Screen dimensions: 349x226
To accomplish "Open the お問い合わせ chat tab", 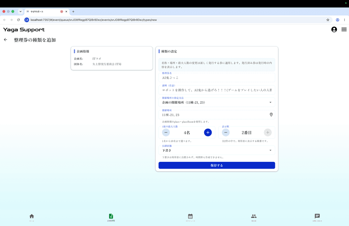I will pos(317,217).
